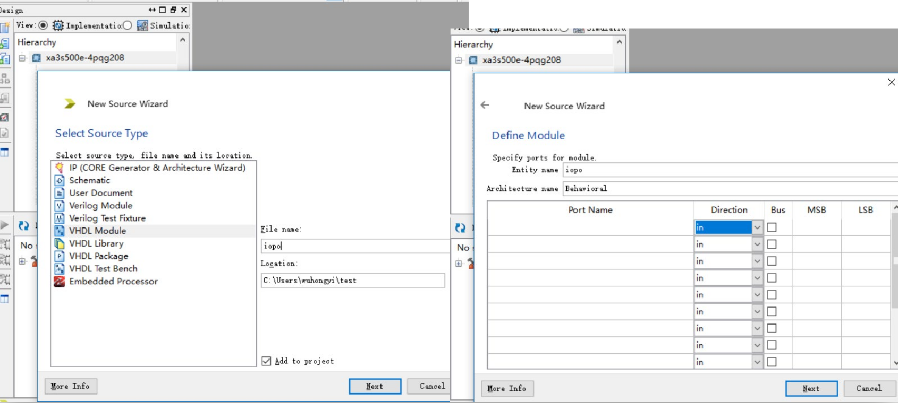Check the Bus checkbox in the first port row
The width and height of the screenshot is (898, 403).
click(772, 227)
